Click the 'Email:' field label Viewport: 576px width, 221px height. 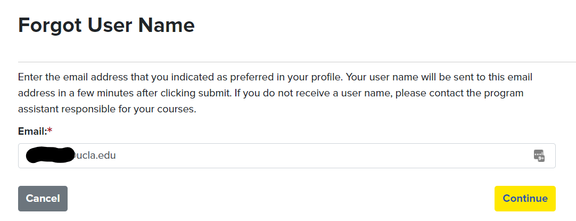click(32, 131)
